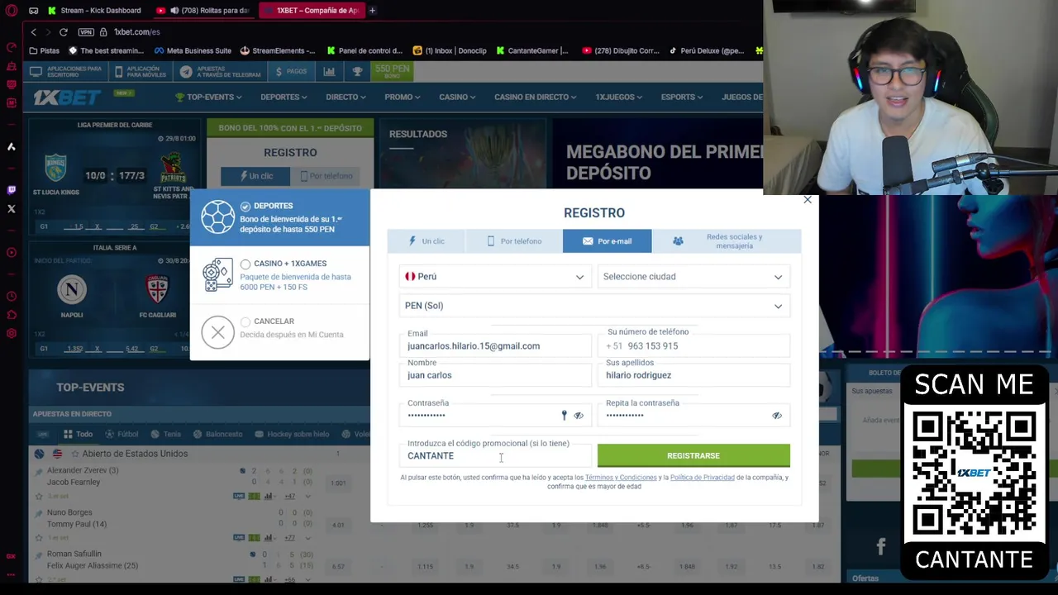Switch to Un clic registration tab
This screenshot has height=595, width=1058.
[x=426, y=241]
